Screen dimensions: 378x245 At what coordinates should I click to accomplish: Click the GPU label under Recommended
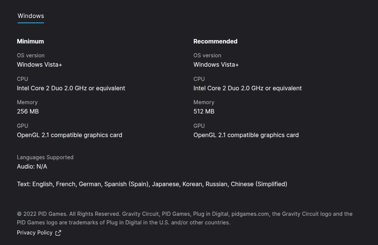[x=199, y=126]
